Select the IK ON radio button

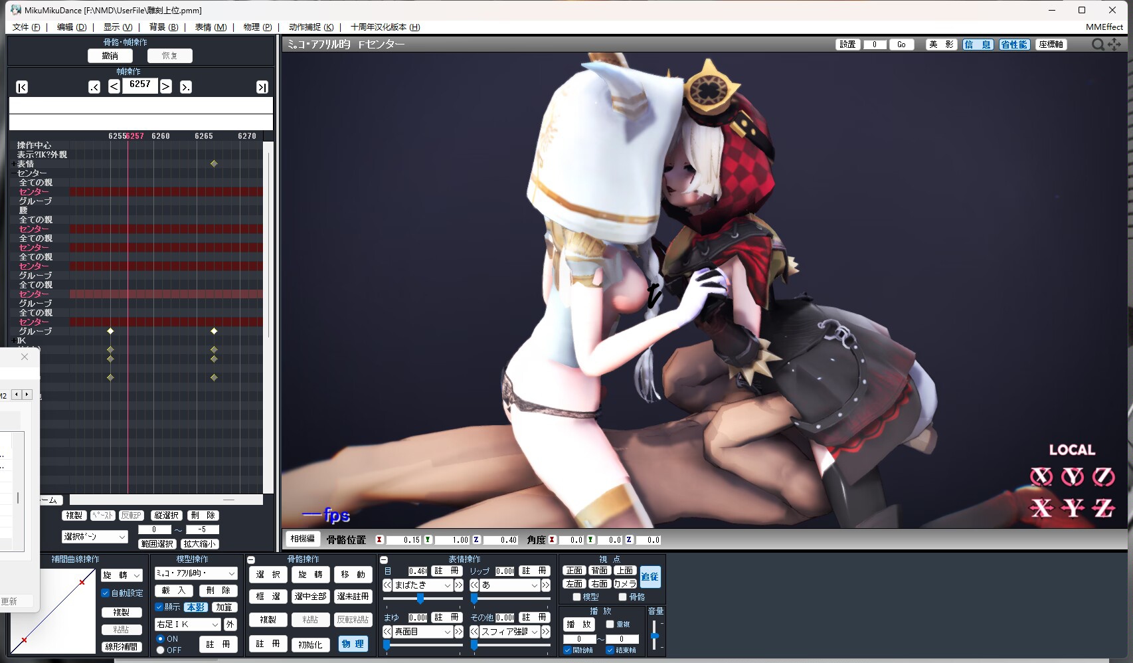pyautogui.click(x=160, y=639)
